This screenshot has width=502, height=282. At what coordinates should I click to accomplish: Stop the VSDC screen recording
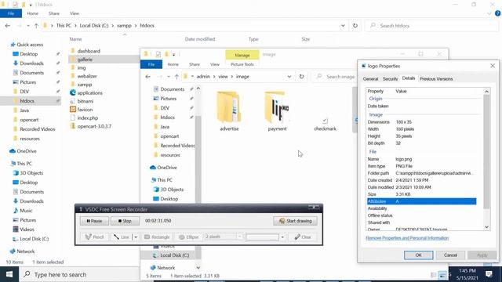tap(125, 221)
